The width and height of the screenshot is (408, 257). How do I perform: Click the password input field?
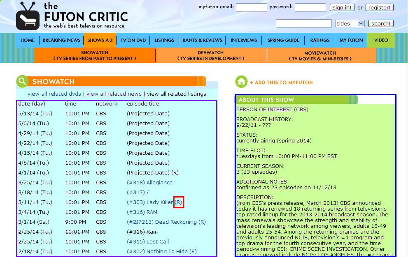click(310, 7)
